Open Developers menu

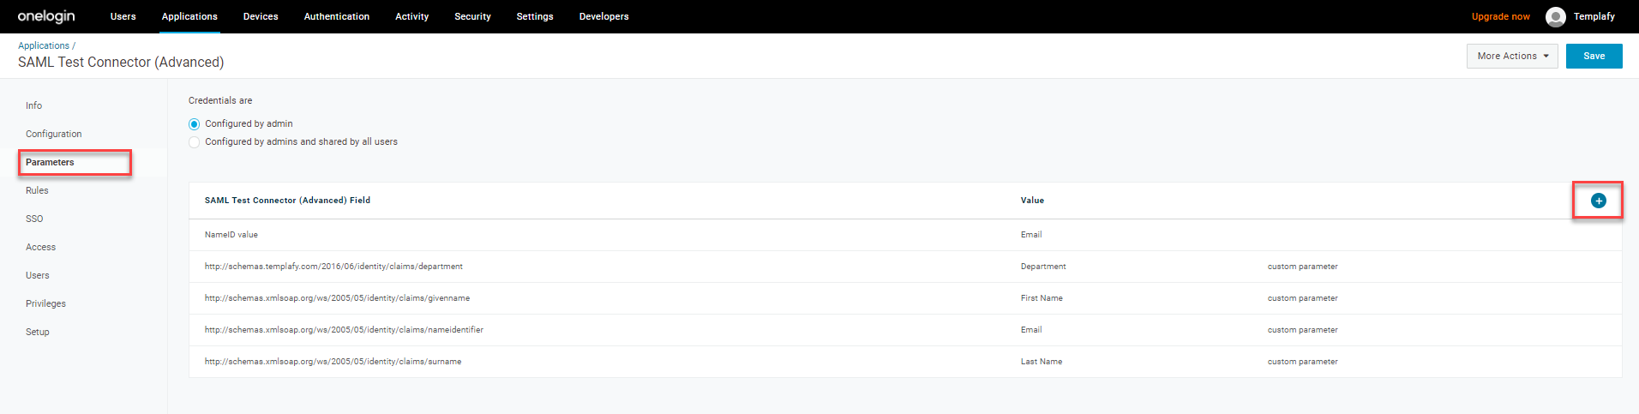coord(603,16)
